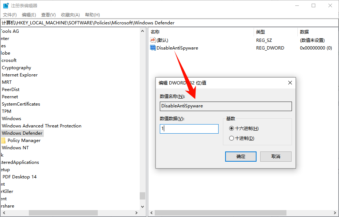Select the DisableAntiSpyware DWORD icon
The width and height of the screenshot is (339, 217).
click(x=153, y=48)
